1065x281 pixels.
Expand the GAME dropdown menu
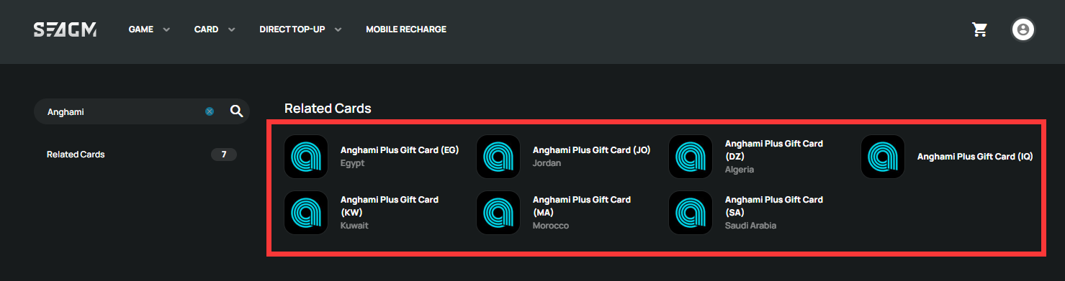[x=149, y=29]
